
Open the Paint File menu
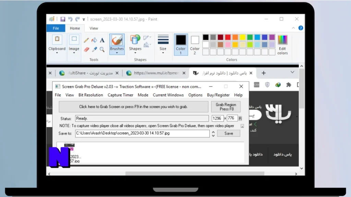pyautogui.click(x=56, y=28)
